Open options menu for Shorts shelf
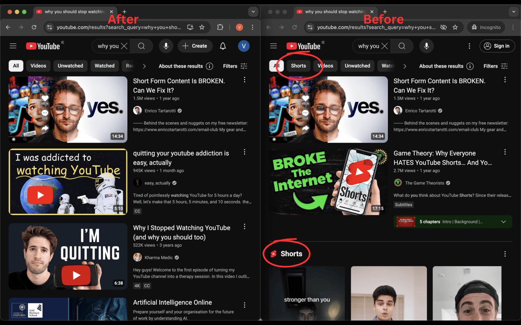521x325 pixels. coord(505,254)
